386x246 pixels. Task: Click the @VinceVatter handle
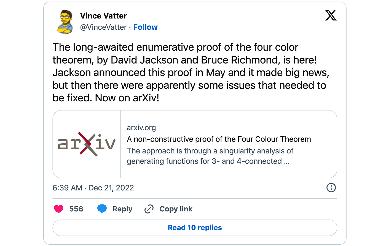[x=103, y=27]
